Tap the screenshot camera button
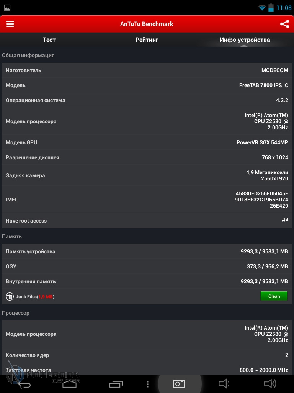Viewport: 294px width, 393px height. (179, 384)
